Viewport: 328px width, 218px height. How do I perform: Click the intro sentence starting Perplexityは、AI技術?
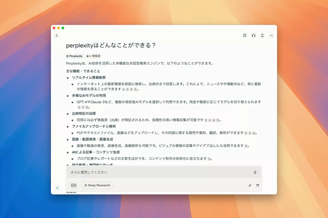tap(140, 63)
